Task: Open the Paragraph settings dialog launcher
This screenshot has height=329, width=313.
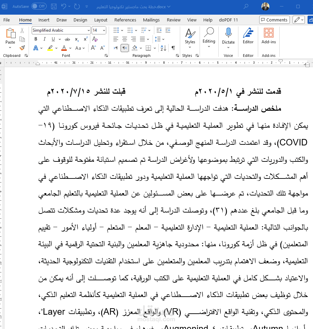Action: pos(177,56)
